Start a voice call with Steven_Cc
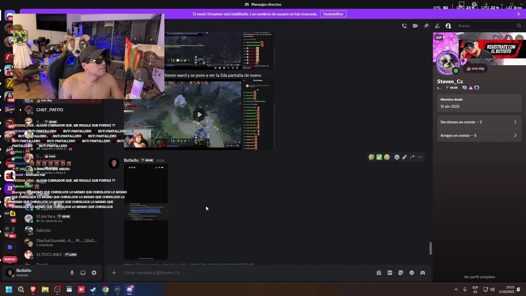The width and height of the screenshot is (526, 296). [404, 26]
